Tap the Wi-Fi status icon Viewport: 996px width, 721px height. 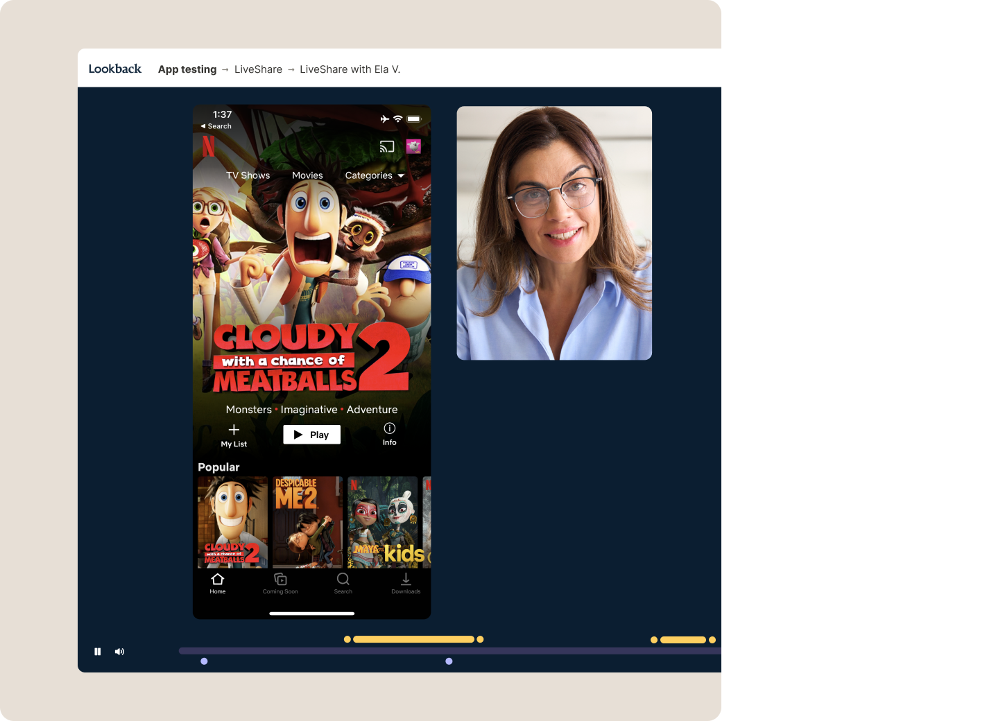pos(398,119)
